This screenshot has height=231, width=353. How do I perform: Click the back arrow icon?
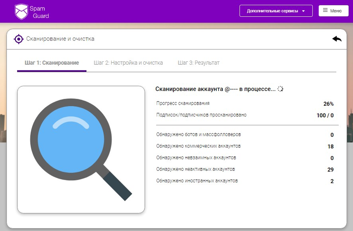pos(337,39)
